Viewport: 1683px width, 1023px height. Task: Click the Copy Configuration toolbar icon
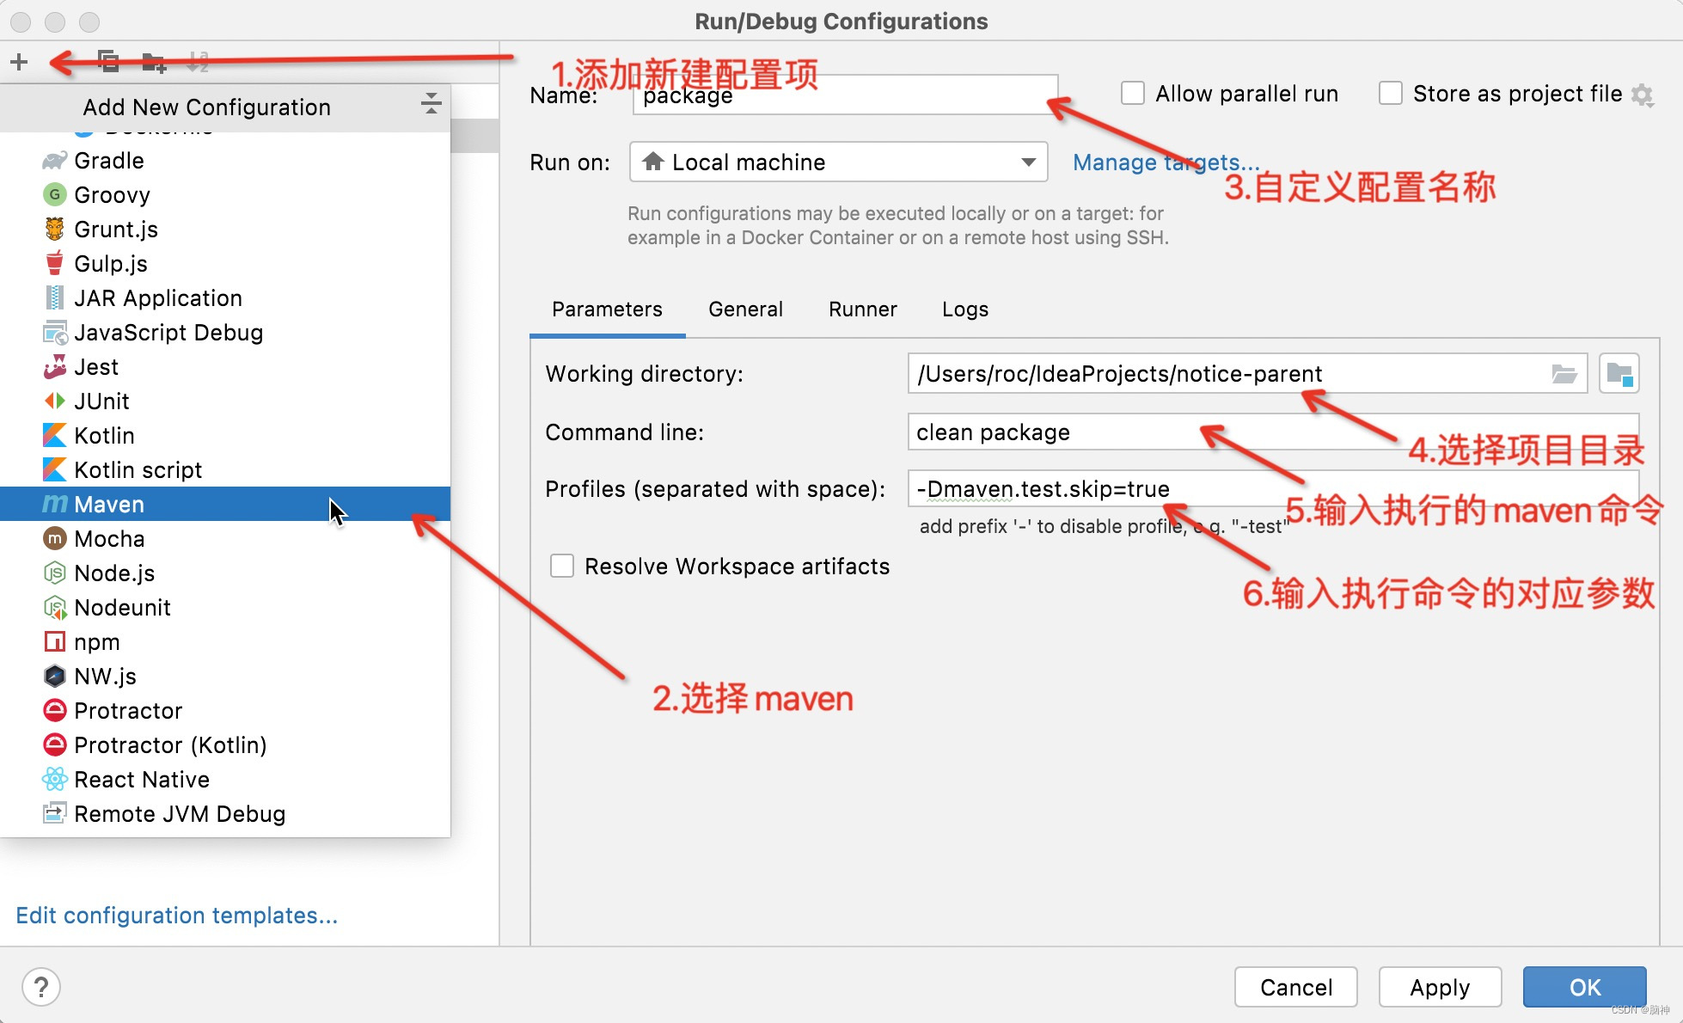tap(108, 62)
